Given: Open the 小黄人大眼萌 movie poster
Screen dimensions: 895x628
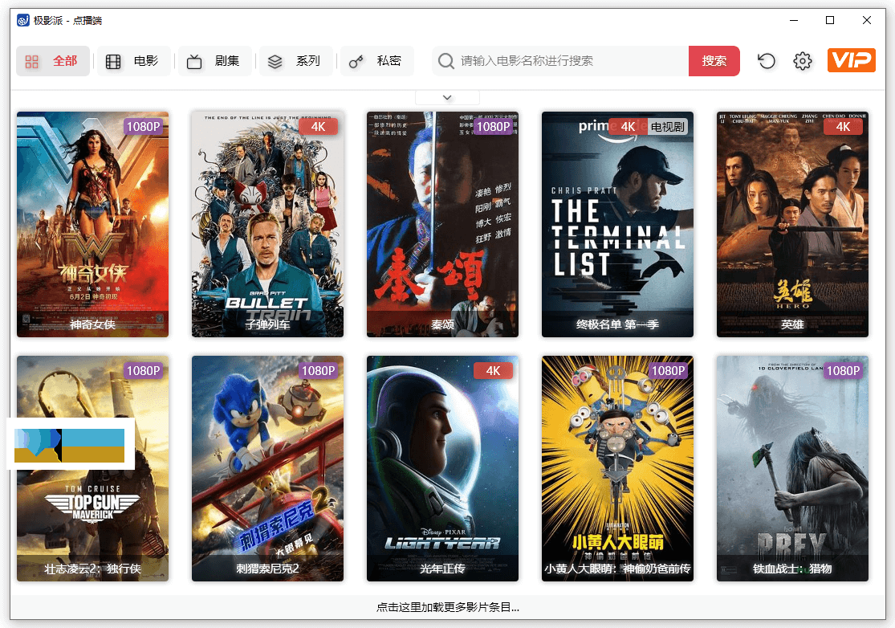Looking at the screenshot, I should pos(617,469).
